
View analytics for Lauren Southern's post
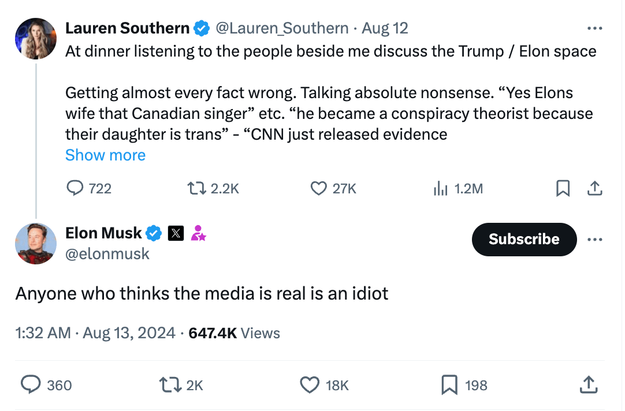440,188
